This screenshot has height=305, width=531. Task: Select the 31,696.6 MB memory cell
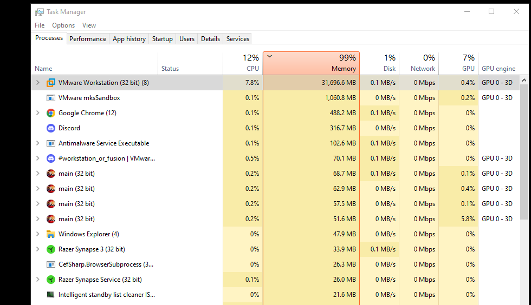(311, 83)
